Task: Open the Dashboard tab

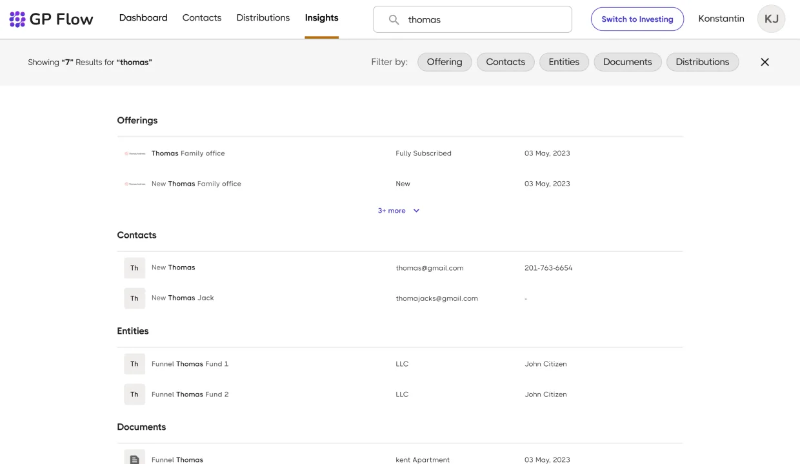Action: coord(143,18)
